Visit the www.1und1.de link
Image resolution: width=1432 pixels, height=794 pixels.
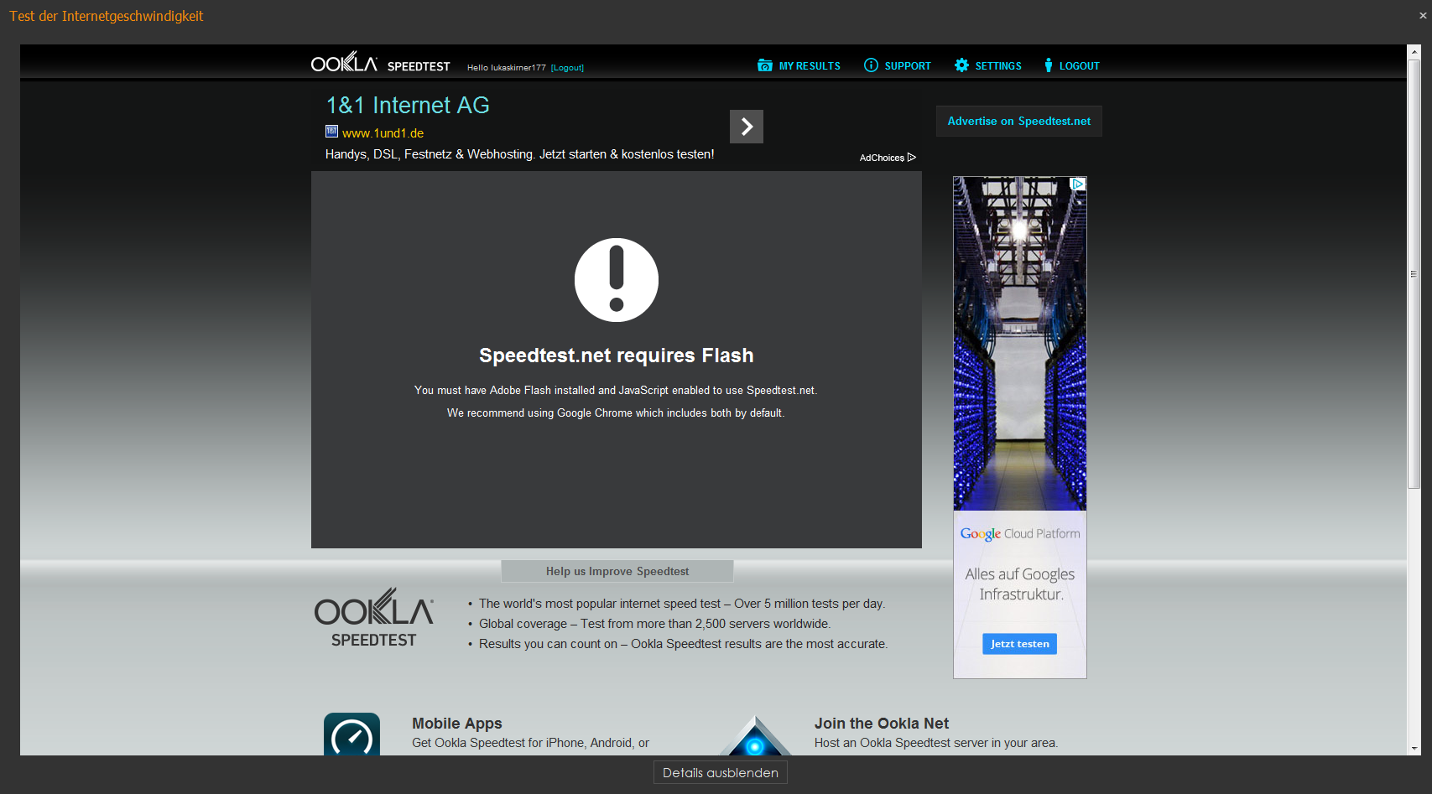(383, 133)
